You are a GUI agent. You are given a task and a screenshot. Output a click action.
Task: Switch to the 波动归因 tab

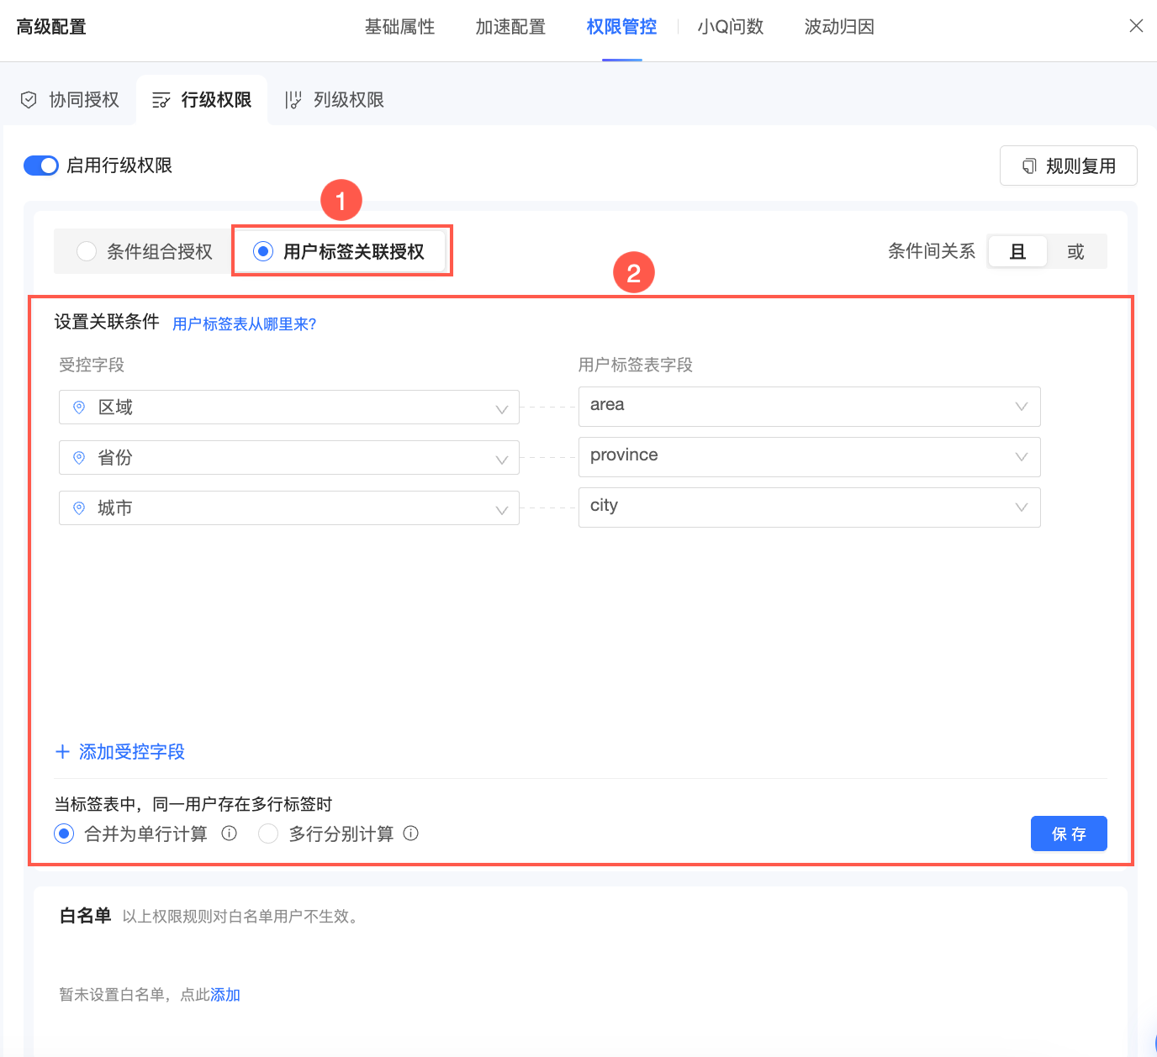[x=840, y=27]
